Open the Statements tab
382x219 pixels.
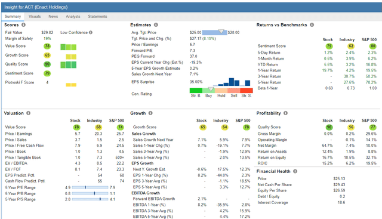(97, 17)
